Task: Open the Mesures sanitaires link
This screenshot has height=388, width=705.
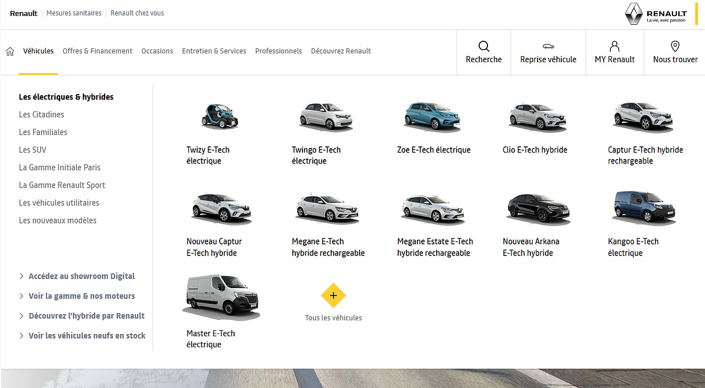Action: tap(74, 13)
